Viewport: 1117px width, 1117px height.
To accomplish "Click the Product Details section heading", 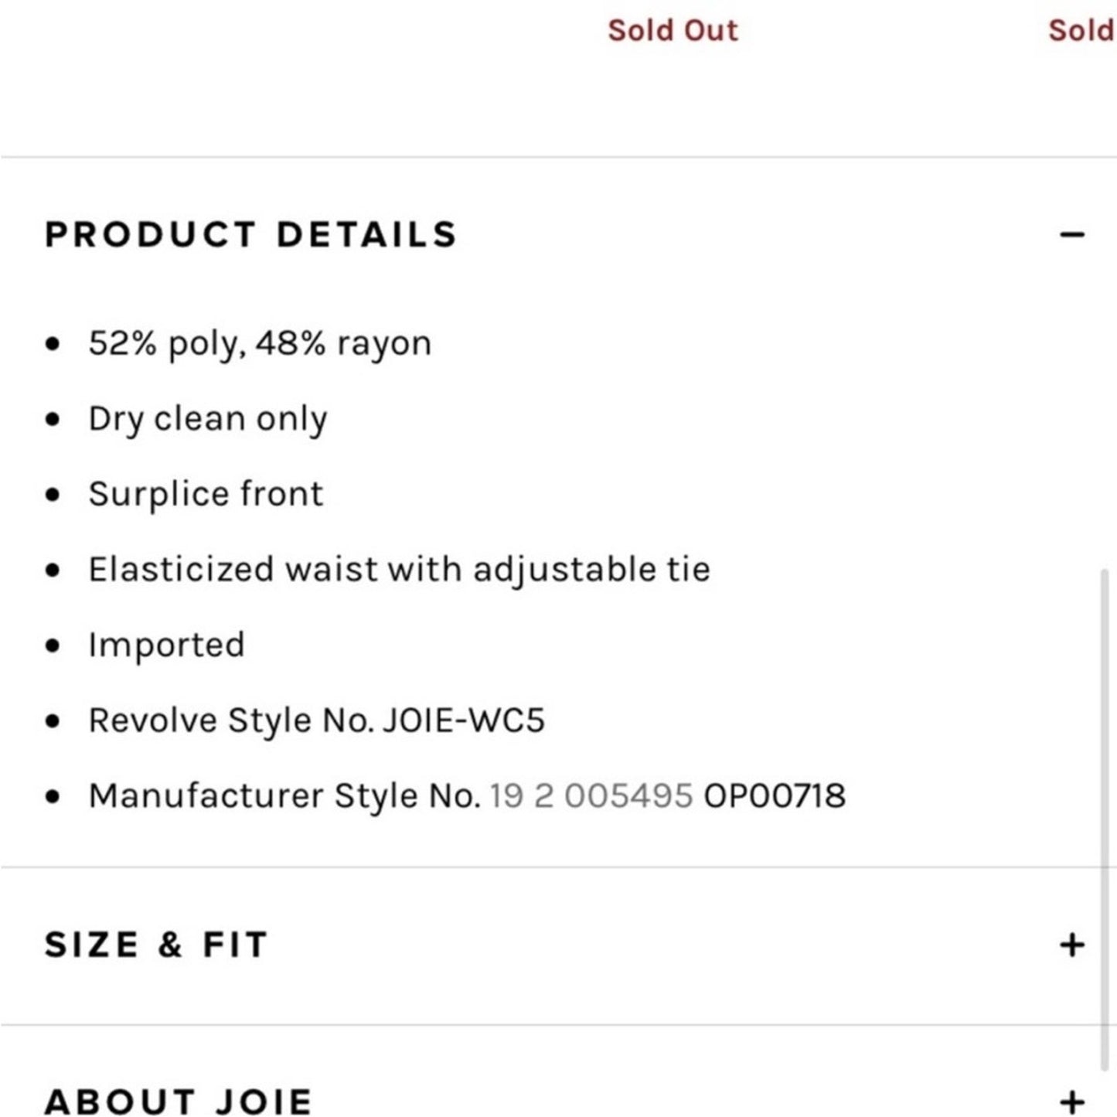I will point(250,234).
